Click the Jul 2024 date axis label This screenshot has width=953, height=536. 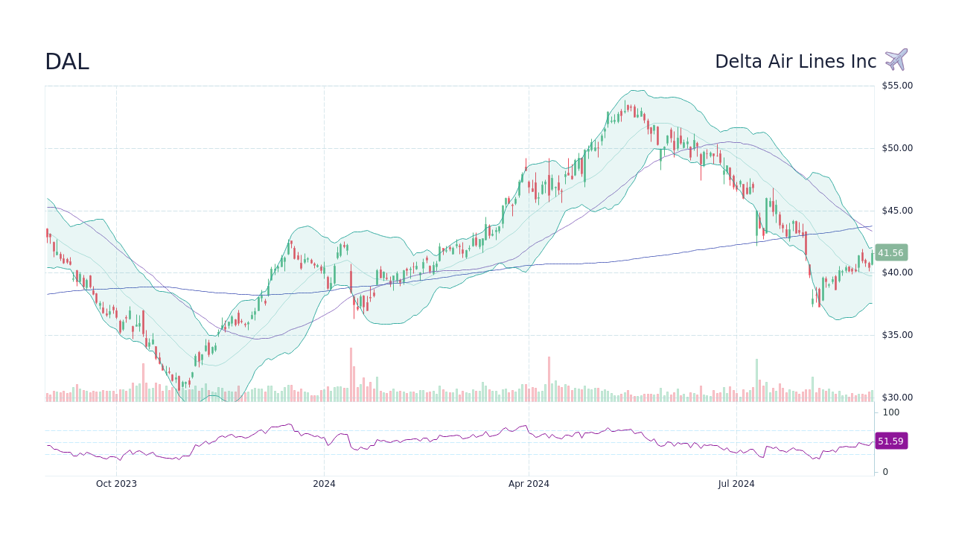point(736,484)
